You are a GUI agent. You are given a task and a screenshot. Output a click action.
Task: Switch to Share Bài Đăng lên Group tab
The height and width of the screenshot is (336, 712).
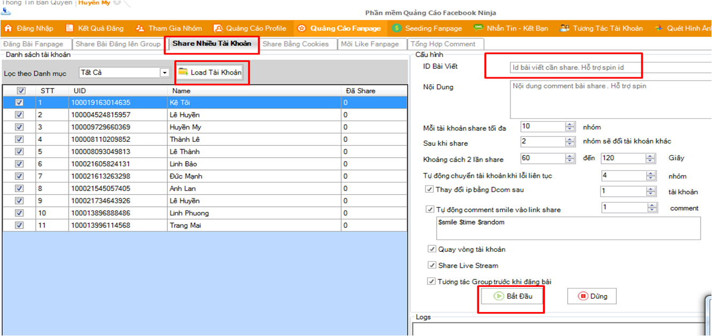[118, 44]
